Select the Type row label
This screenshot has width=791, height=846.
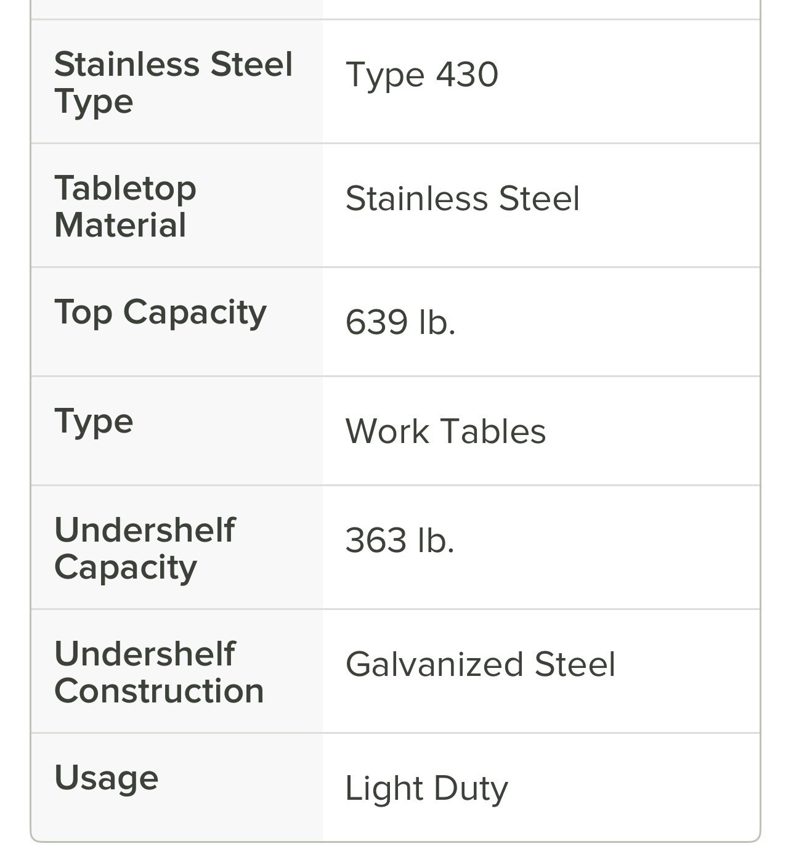94,422
